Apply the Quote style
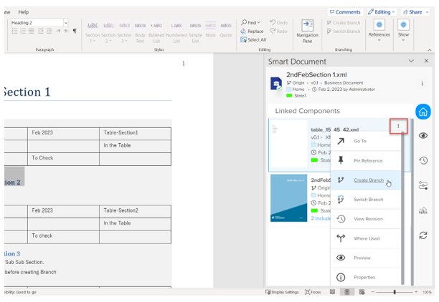This screenshot has height=302, width=439. [226, 29]
